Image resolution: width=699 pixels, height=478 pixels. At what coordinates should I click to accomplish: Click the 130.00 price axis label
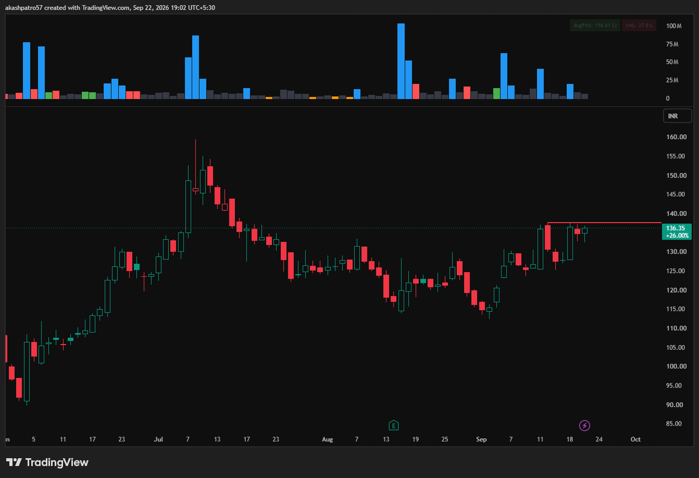click(x=676, y=252)
